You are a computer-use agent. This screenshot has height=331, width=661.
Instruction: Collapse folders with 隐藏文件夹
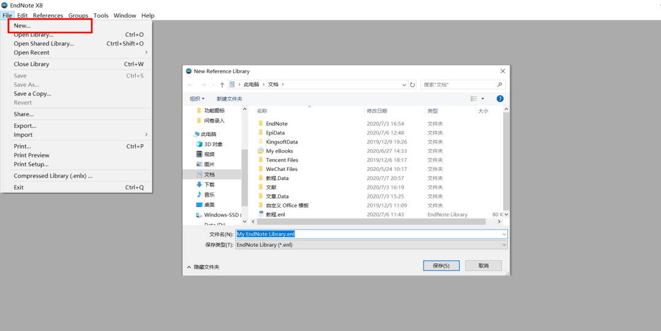click(x=203, y=267)
